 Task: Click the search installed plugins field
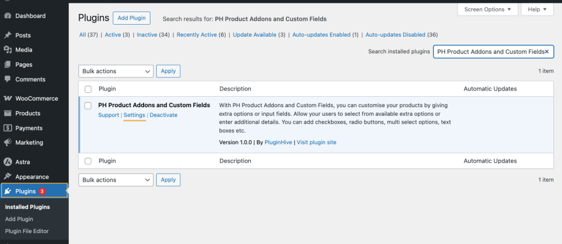point(488,52)
